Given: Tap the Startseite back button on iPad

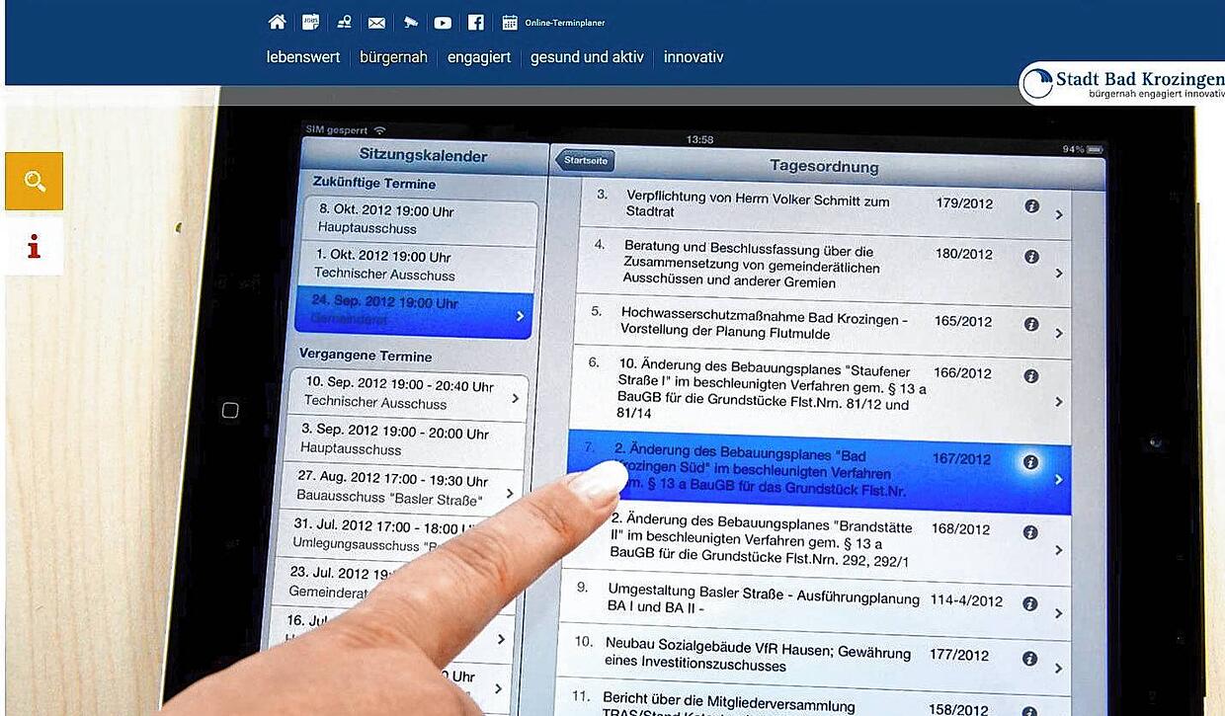Looking at the screenshot, I should [x=585, y=160].
